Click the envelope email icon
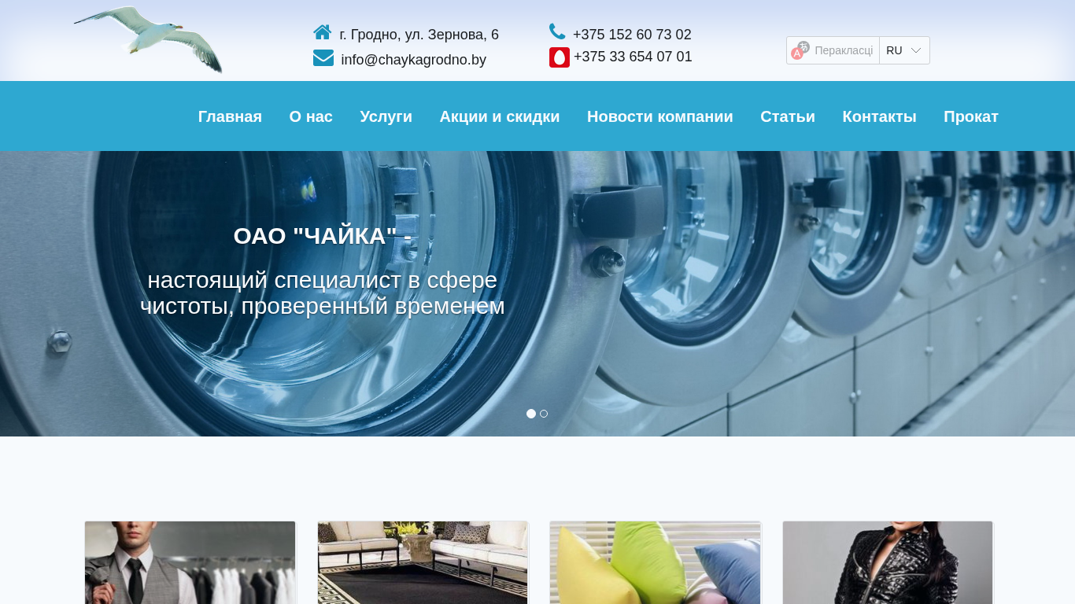Screen dimensions: 1075x604 323,58
